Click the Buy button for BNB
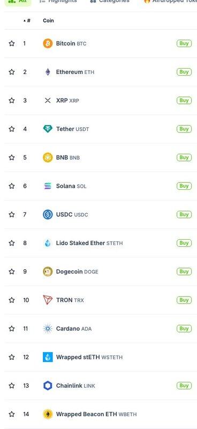 pyautogui.click(x=184, y=158)
